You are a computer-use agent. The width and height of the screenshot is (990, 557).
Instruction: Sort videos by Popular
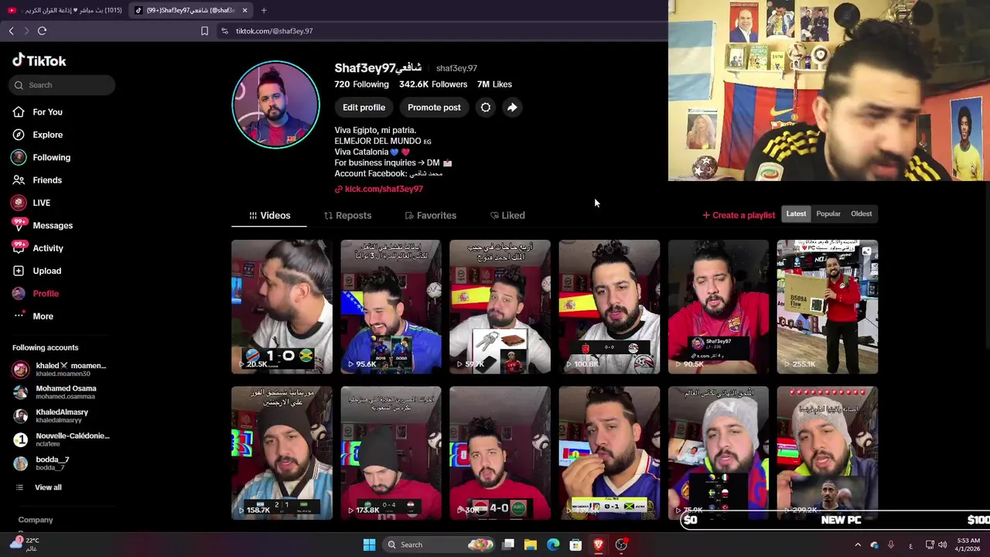click(828, 214)
